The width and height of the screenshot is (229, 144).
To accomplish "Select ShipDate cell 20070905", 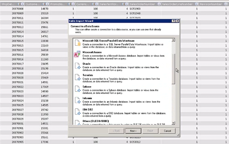I will [12, 142].
